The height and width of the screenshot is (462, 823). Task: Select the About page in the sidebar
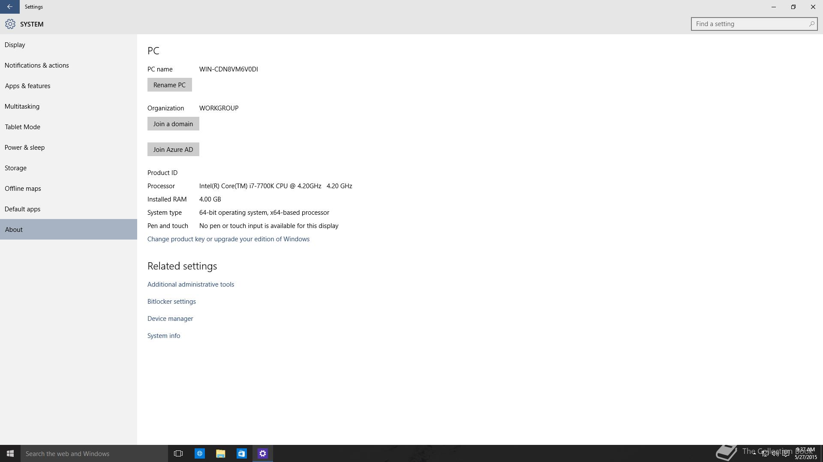pos(69,229)
